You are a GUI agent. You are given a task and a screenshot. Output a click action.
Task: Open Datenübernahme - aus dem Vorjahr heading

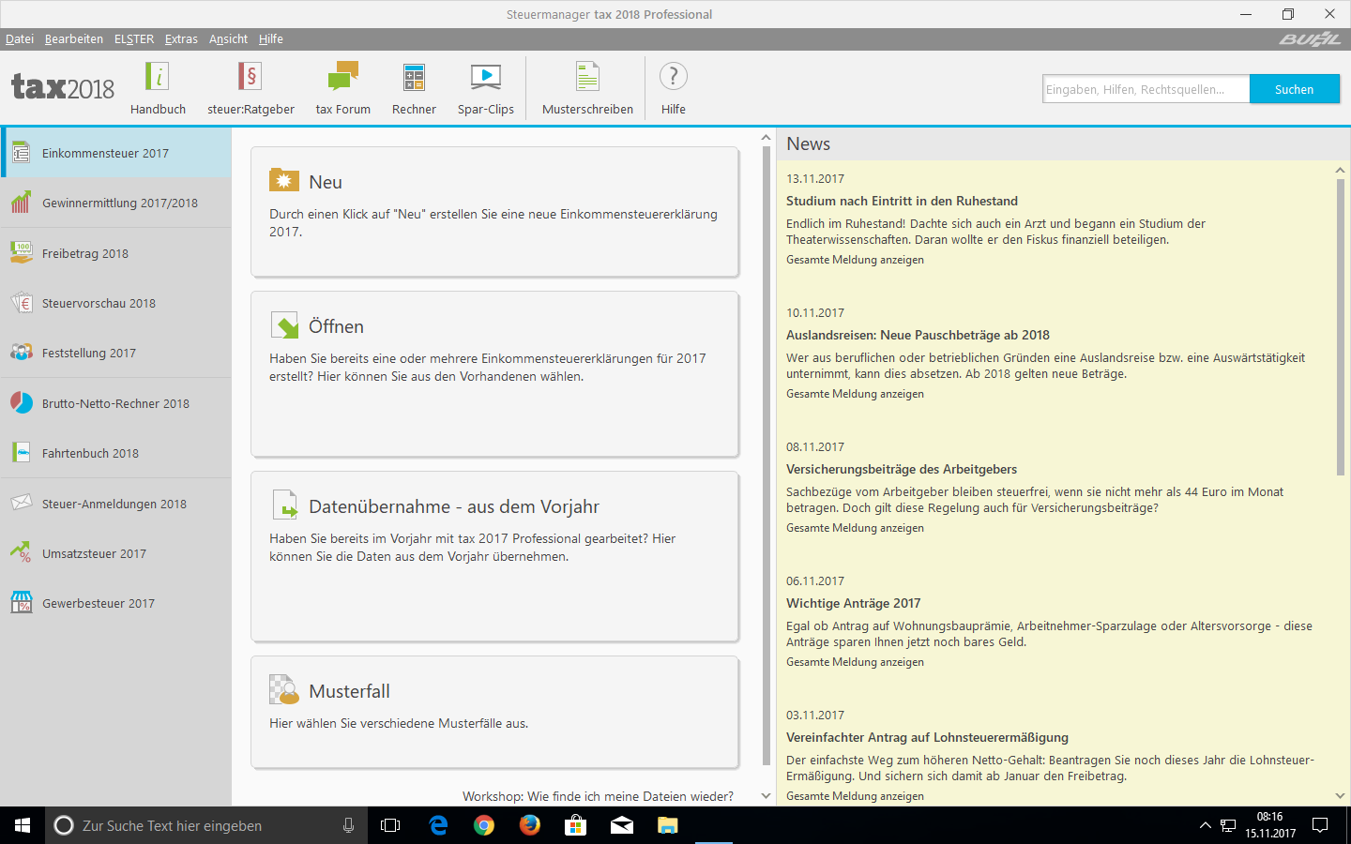[454, 506]
